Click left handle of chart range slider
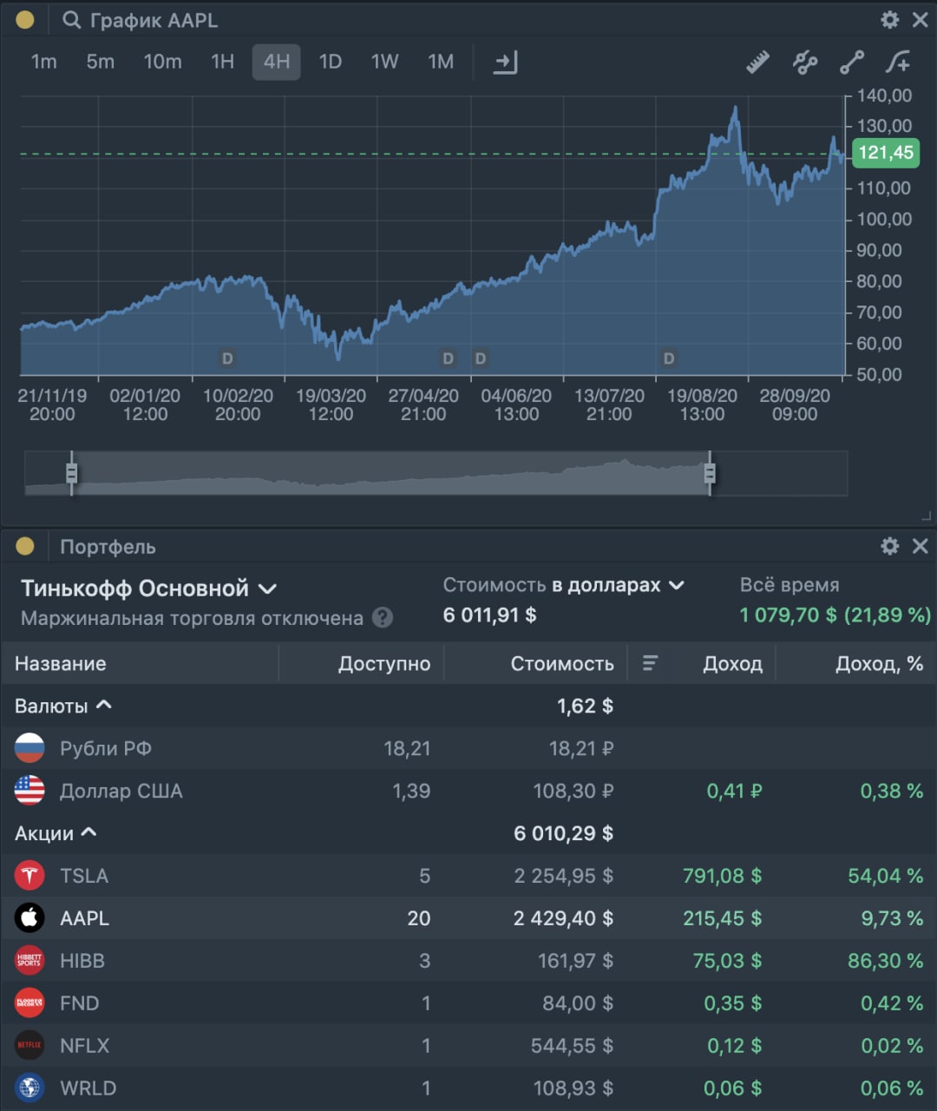The width and height of the screenshot is (937, 1111). 72,473
